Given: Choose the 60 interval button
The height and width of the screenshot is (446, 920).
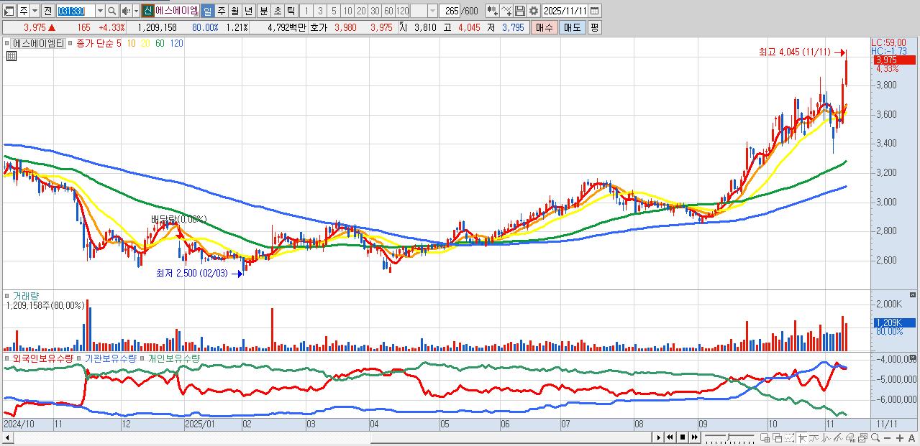Looking at the screenshot, I should pos(388,11).
